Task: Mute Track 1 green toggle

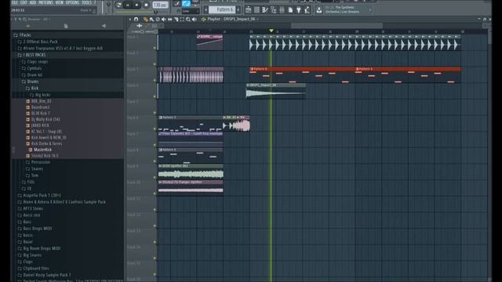Action: point(155,48)
